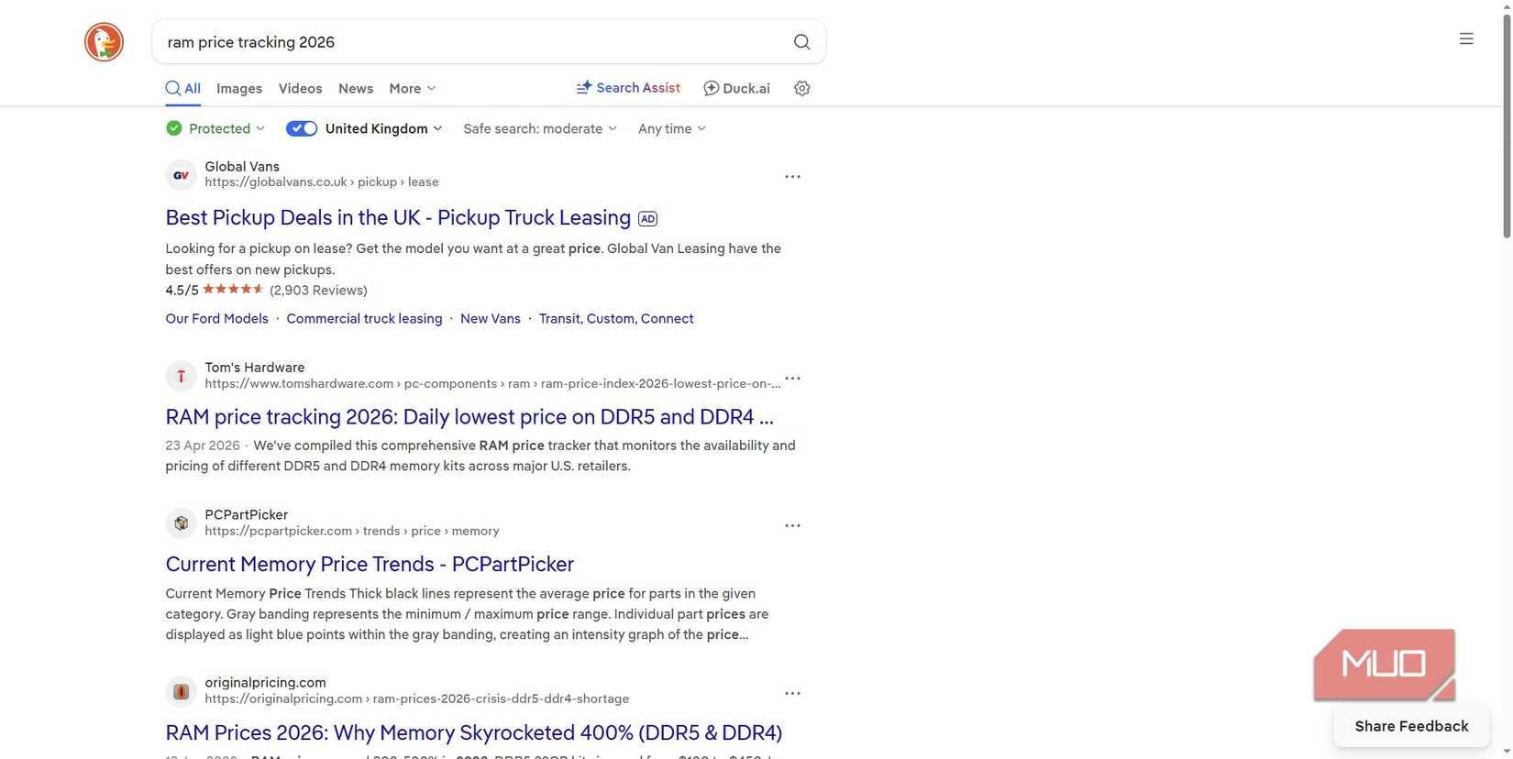The image size is (1513, 759).
Task: Click the 23 Apr 2026 date text
Action: click(203, 445)
